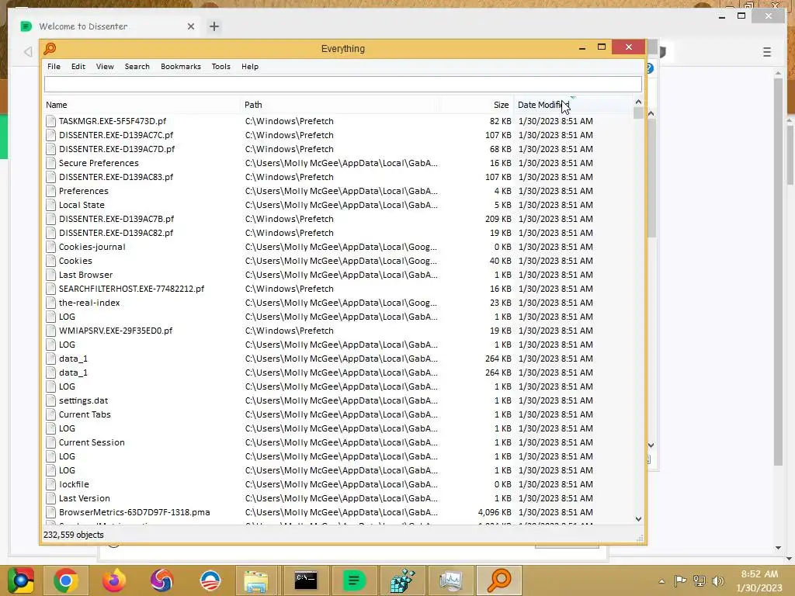
Task: Sort results by the Name column
Action: 141,105
